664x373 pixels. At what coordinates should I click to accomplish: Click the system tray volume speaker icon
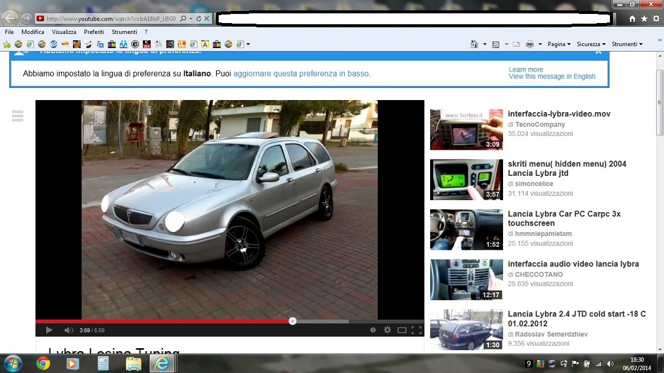point(610,364)
